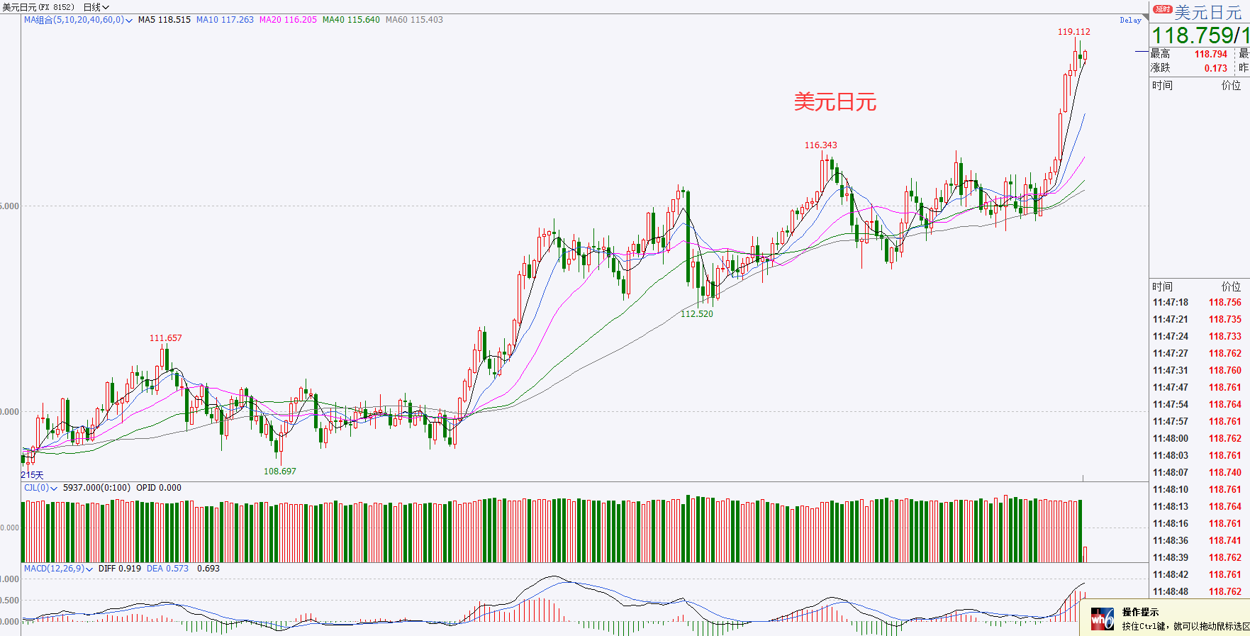
Task: Click the wh6 logo in the tip popup
Action: [x=1102, y=618]
